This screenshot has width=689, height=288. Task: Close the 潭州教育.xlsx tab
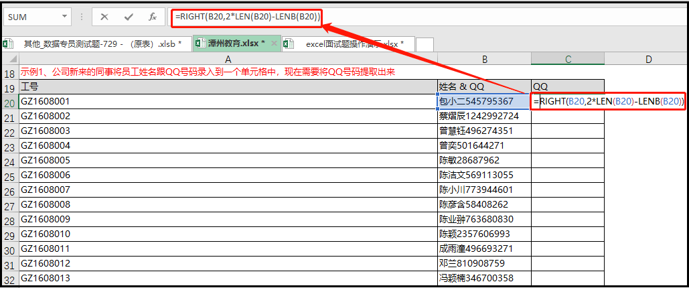pos(275,43)
